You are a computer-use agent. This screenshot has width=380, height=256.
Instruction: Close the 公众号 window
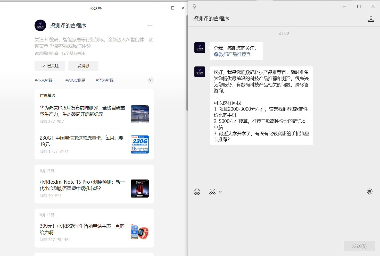pyautogui.click(x=183, y=8)
